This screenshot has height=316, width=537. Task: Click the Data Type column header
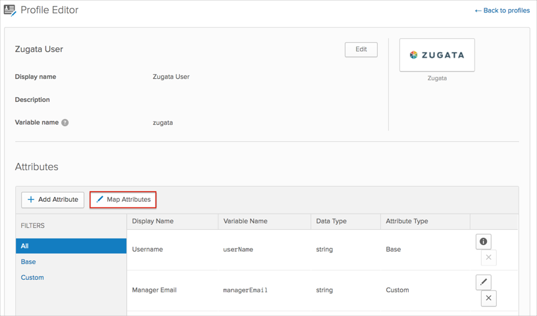(x=331, y=221)
